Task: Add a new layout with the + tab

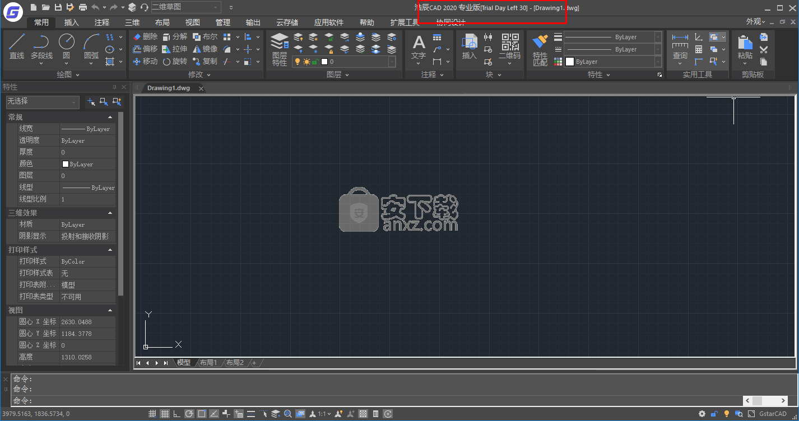Action: (254, 363)
